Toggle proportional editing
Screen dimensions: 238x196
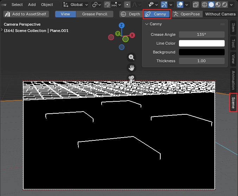[127, 5]
